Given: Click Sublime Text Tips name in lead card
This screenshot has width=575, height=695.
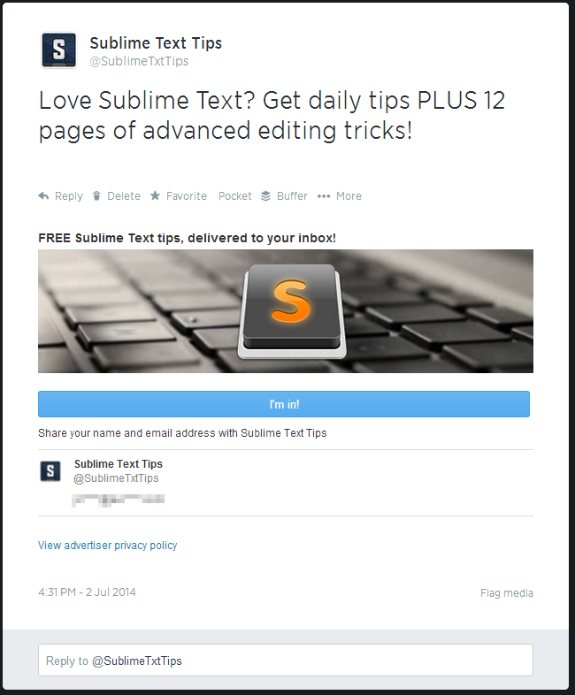Looking at the screenshot, I should [x=119, y=464].
